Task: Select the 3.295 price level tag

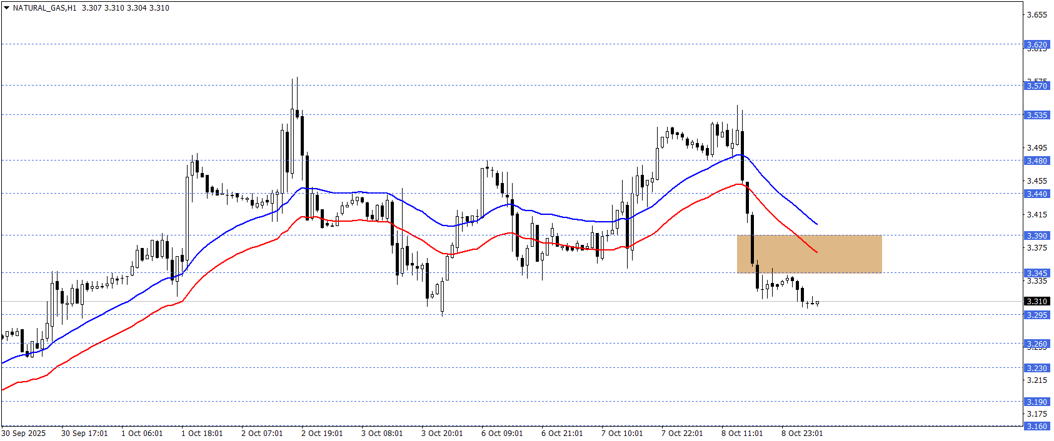Action: 1036,315
